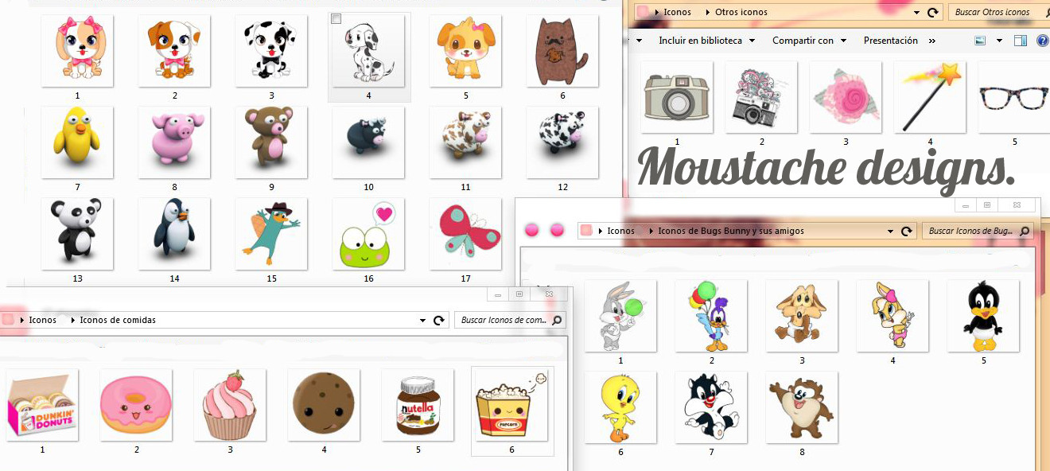Click the Buscar Iconos de Bugs search field
The height and width of the screenshot is (471, 1050).
click(x=978, y=231)
